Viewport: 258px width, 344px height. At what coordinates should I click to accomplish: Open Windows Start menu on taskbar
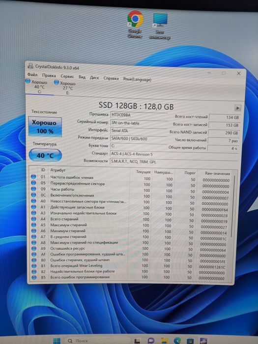click(57, 341)
